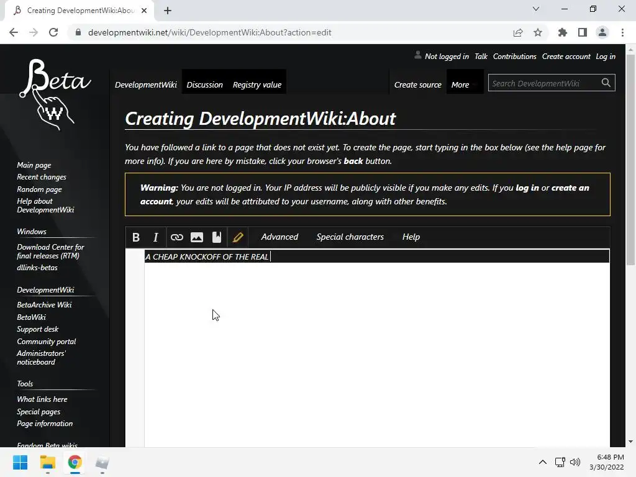This screenshot has height=477, width=636.
Task: Open Community portal sidebar link
Action: point(46,342)
